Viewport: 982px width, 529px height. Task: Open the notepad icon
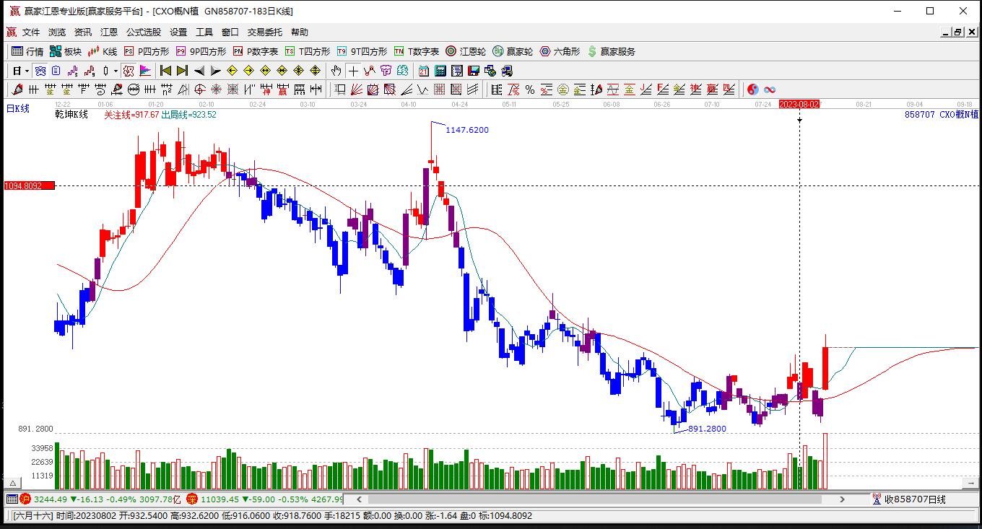(457, 71)
